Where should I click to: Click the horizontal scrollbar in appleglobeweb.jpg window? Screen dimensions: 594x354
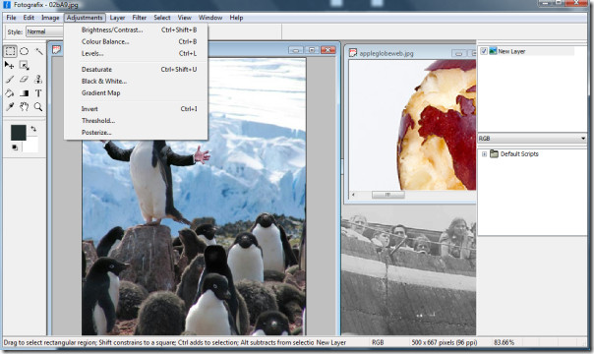(x=388, y=195)
